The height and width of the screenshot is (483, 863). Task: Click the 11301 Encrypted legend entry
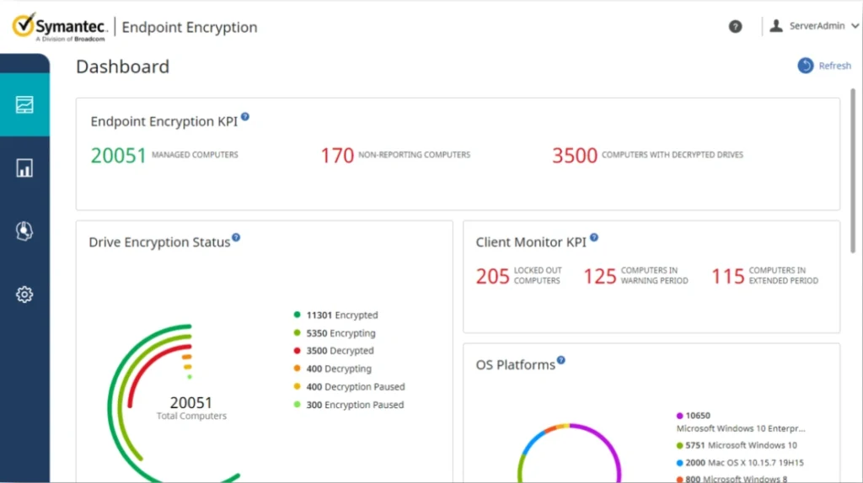click(x=335, y=315)
